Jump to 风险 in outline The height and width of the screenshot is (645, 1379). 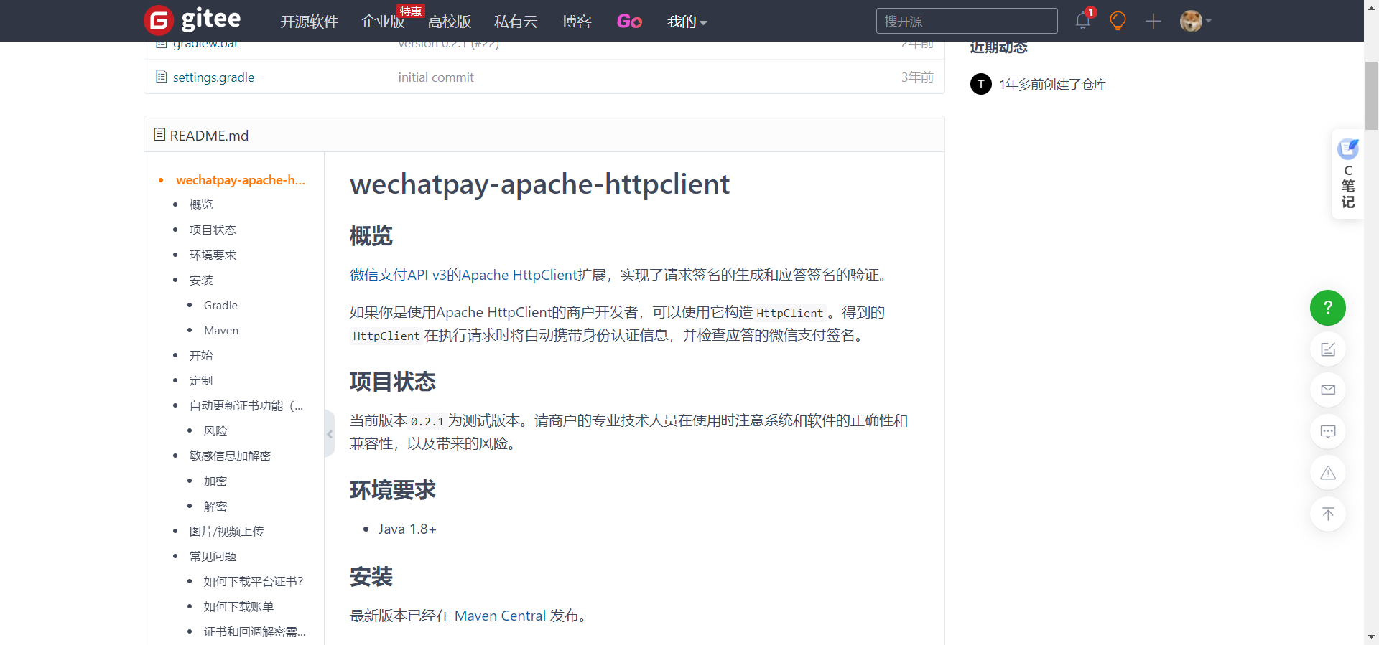pyautogui.click(x=215, y=430)
